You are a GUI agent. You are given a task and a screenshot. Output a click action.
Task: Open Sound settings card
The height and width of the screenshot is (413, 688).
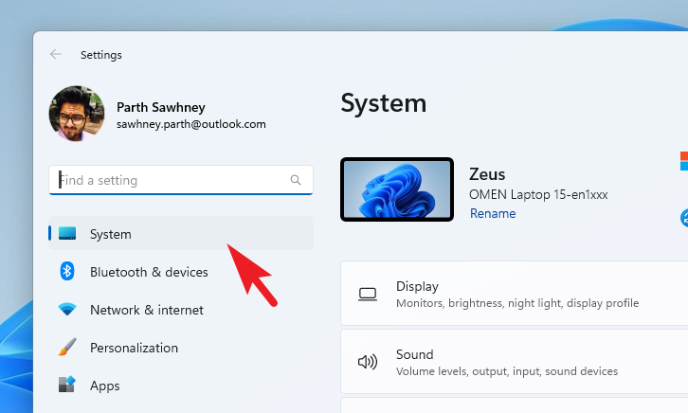[515, 362]
